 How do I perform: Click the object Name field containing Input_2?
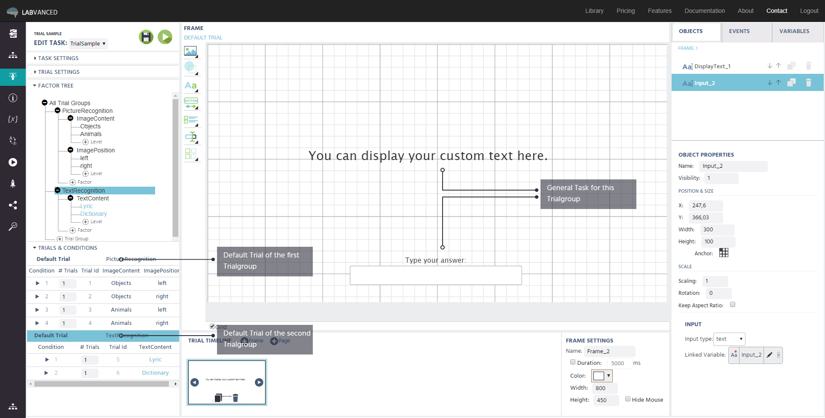pyautogui.click(x=733, y=166)
